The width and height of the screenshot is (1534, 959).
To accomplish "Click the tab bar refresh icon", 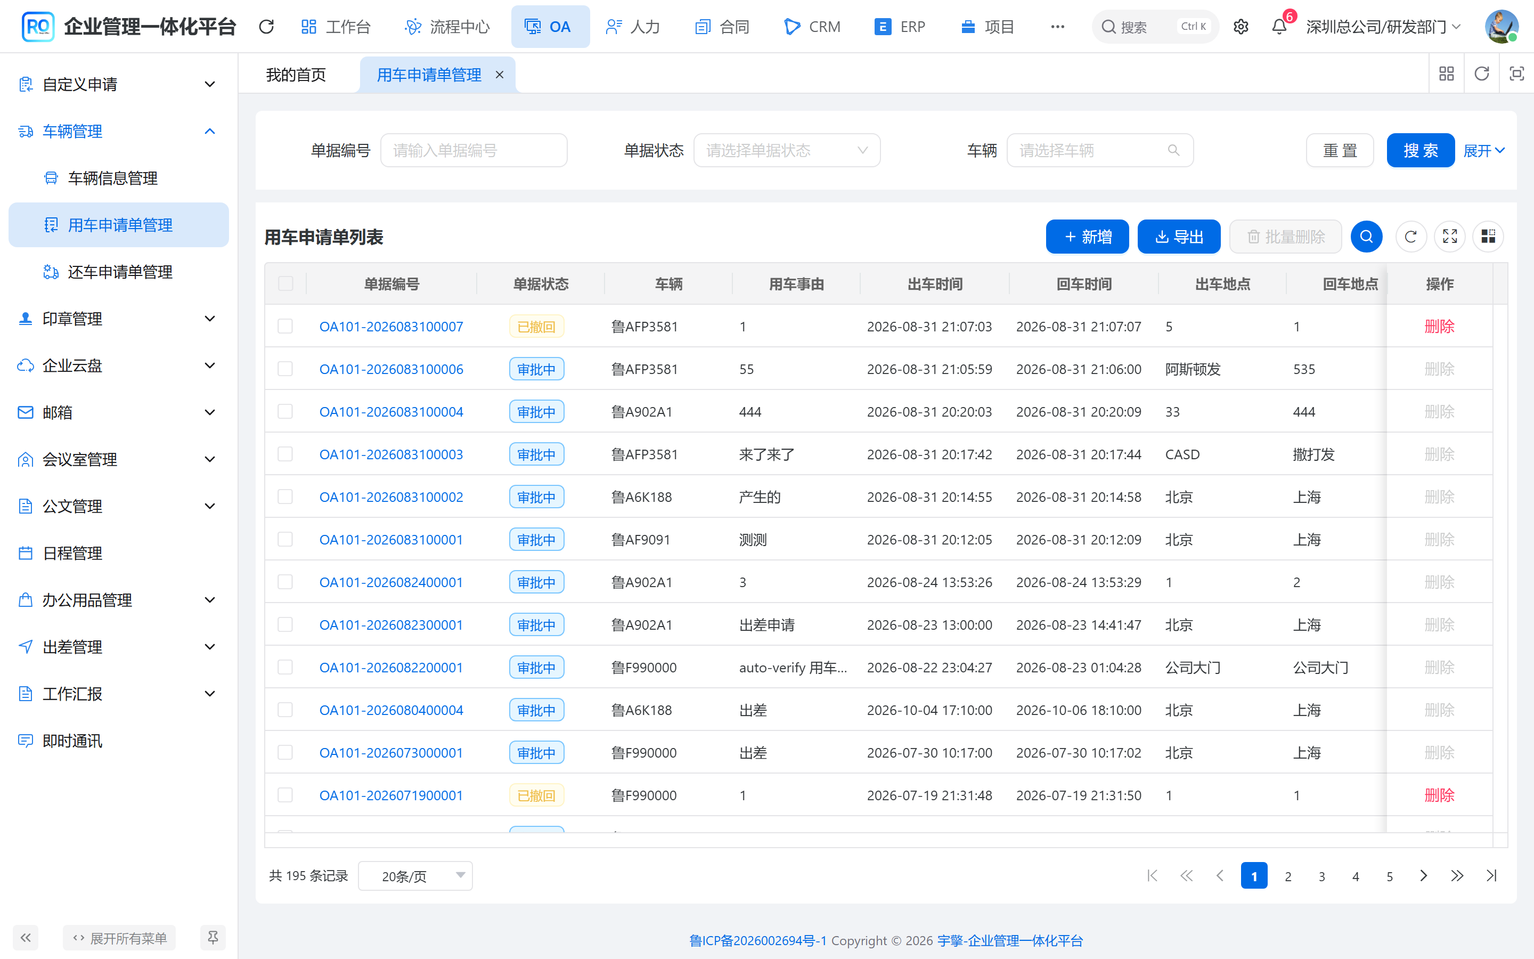I will coord(1481,74).
